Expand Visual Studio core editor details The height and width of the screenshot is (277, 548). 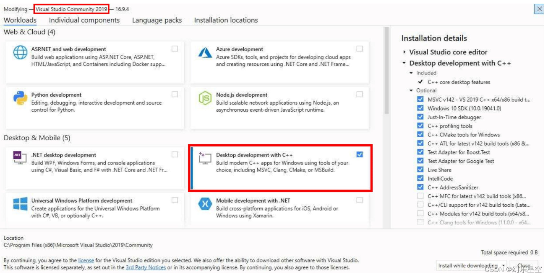[404, 52]
